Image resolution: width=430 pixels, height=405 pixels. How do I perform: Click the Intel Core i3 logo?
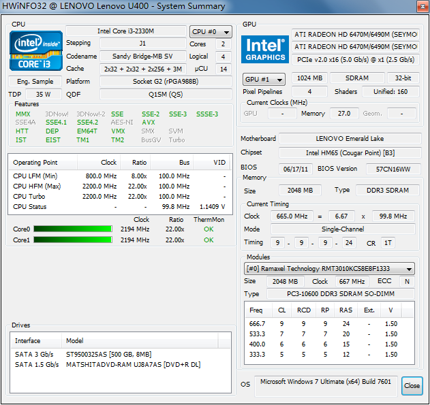pos(35,50)
